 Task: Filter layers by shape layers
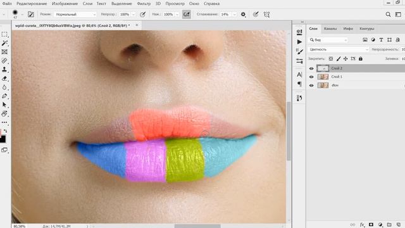[389, 40]
